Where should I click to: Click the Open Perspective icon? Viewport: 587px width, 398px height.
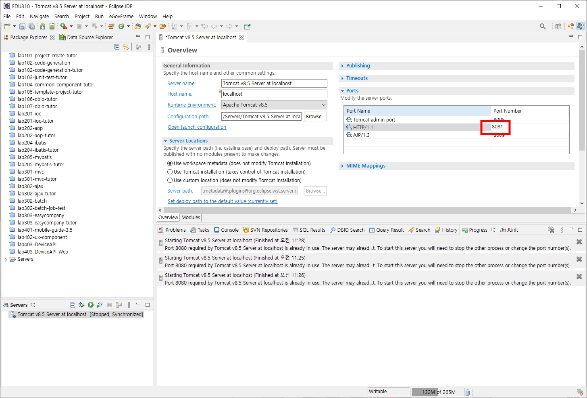pyautogui.click(x=558, y=26)
